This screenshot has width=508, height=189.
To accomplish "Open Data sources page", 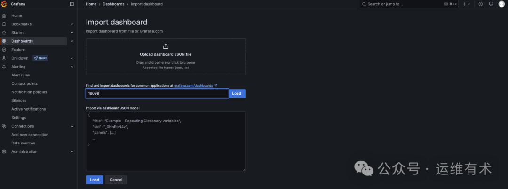I will (23, 143).
